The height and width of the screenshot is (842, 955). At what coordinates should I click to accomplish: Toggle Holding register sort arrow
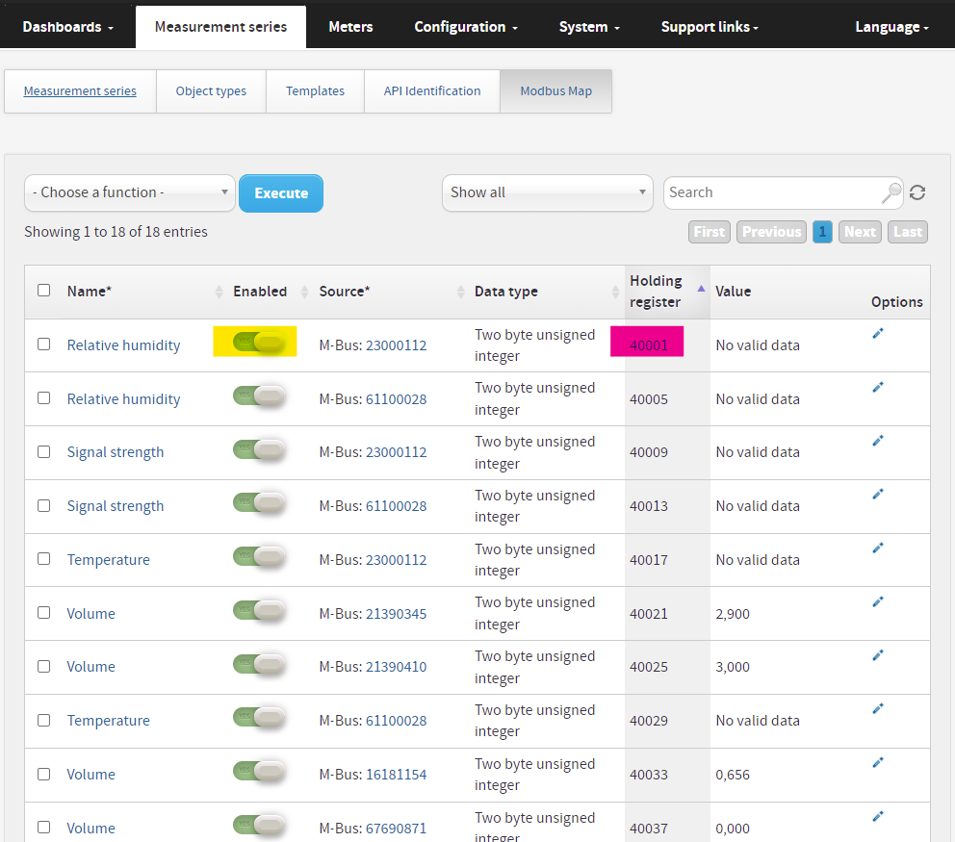tap(701, 289)
